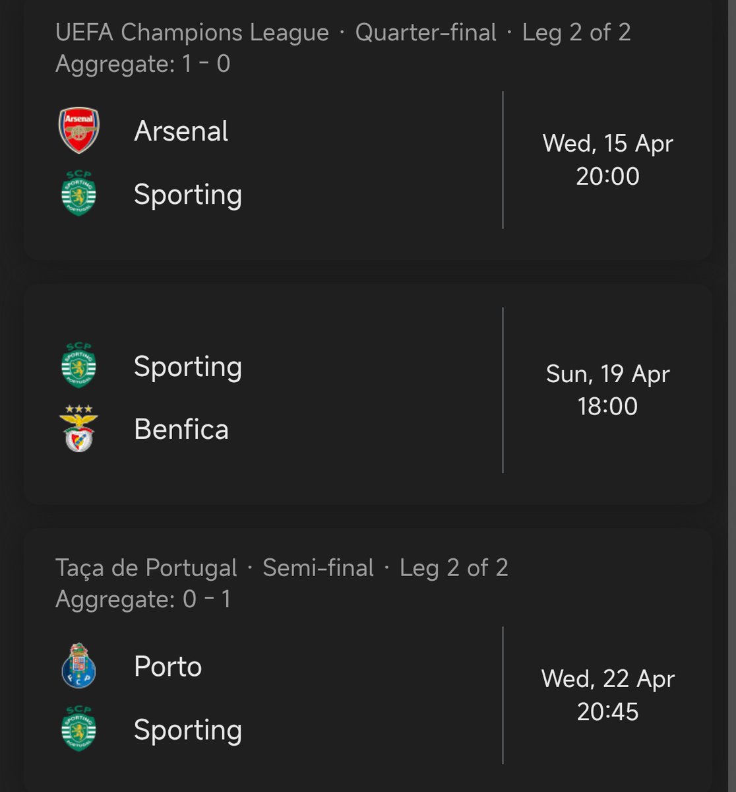Image resolution: width=736 pixels, height=792 pixels.
Task: Open Taça de Portugal competition header
Action: click(x=146, y=568)
